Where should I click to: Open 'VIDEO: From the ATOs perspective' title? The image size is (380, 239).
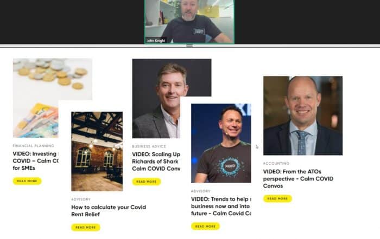click(x=299, y=178)
